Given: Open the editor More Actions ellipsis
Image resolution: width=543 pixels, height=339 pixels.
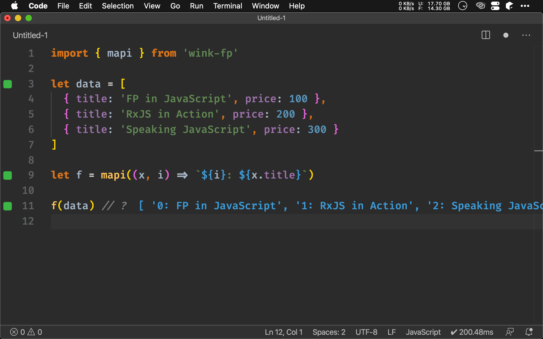Looking at the screenshot, I should click(x=526, y=35).
